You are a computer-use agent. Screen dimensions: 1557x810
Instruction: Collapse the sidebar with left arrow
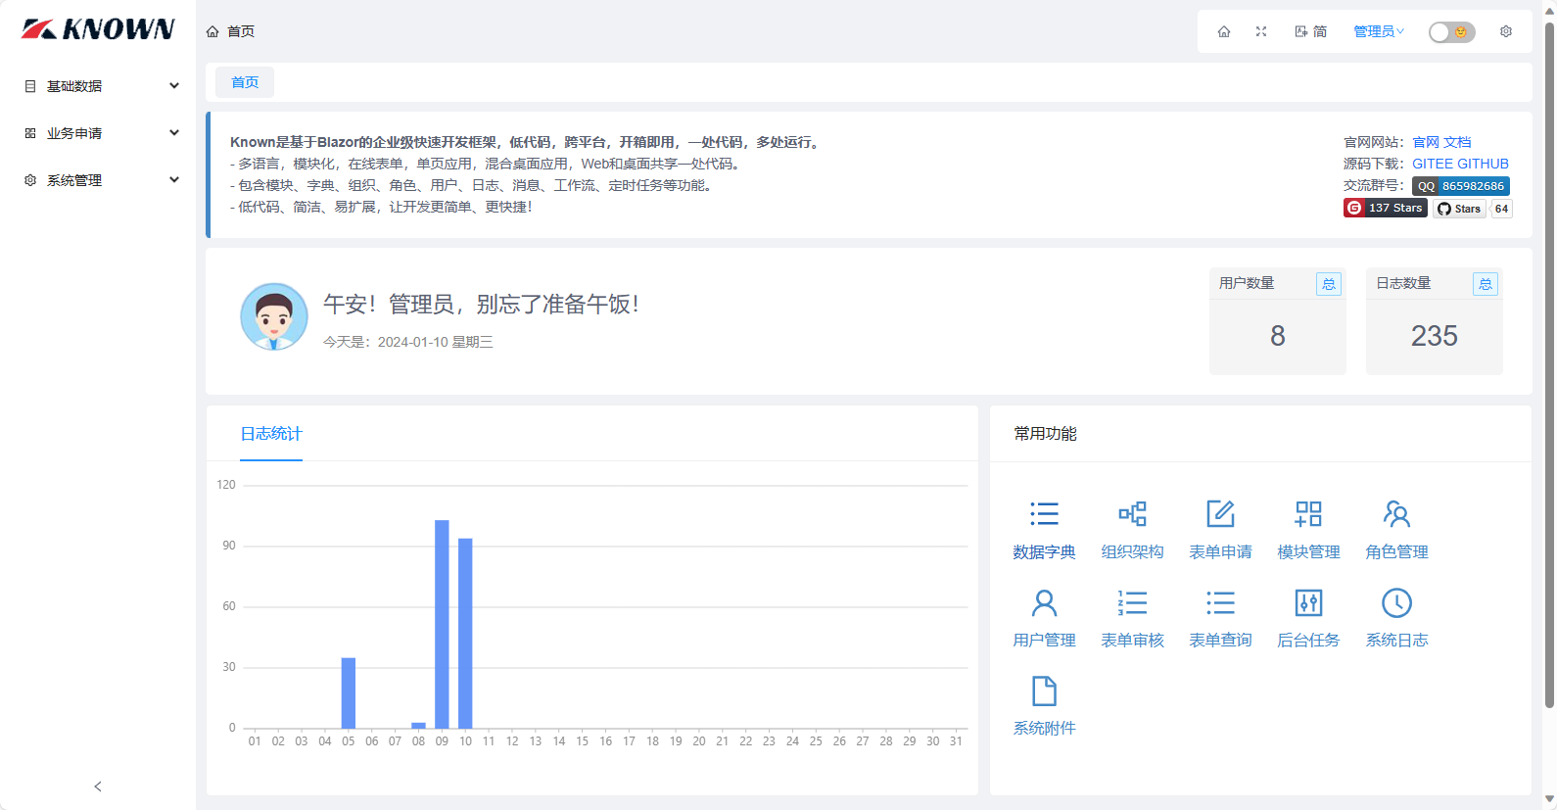point(98,786)
